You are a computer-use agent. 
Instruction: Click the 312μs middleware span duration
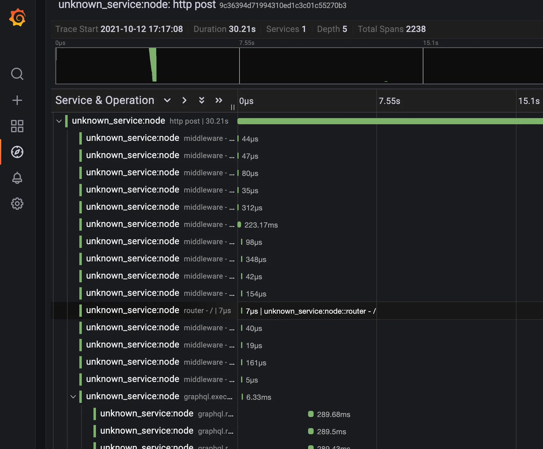tap(252, 208)
